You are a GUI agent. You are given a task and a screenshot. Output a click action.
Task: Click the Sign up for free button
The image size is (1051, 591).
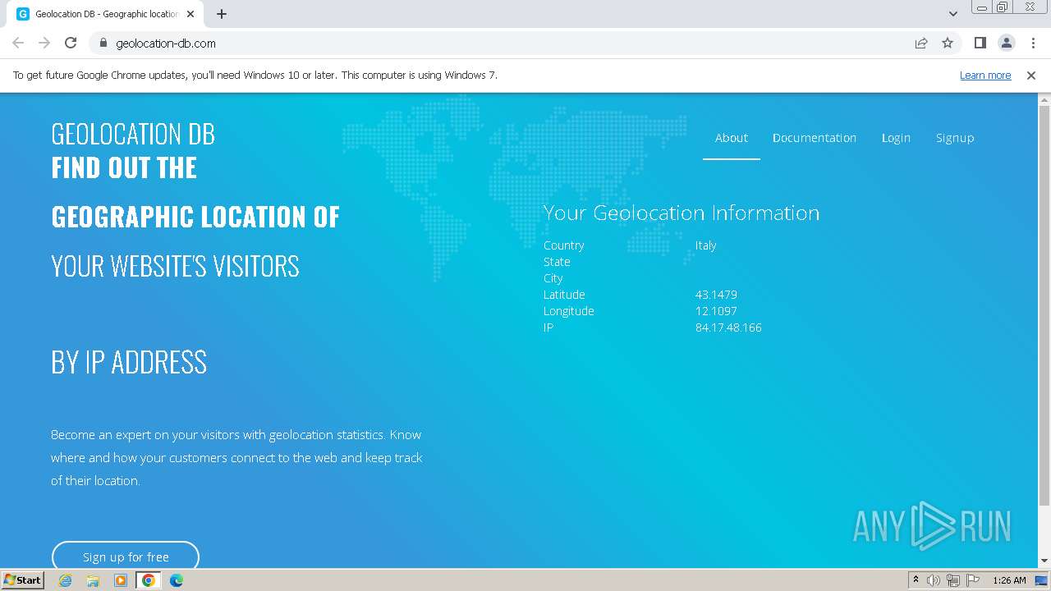tap(126, 557)
